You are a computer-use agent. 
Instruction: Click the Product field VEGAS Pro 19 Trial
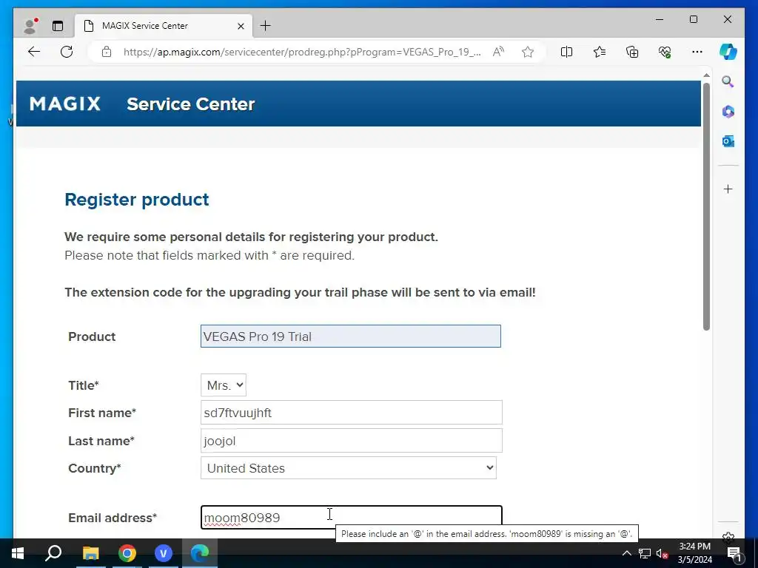[350, 337]
